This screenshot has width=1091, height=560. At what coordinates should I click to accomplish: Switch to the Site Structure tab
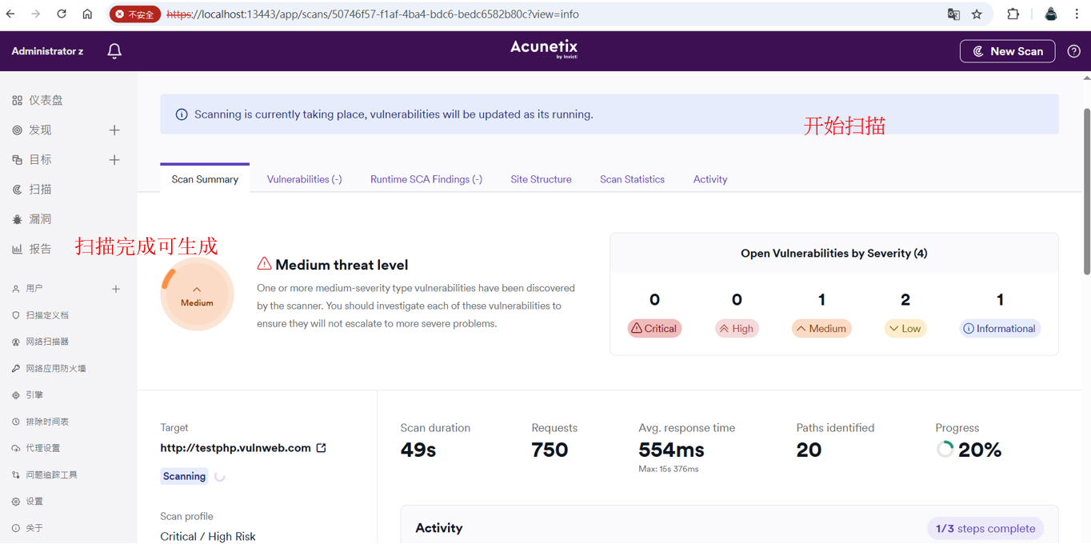tap(541, 179)
